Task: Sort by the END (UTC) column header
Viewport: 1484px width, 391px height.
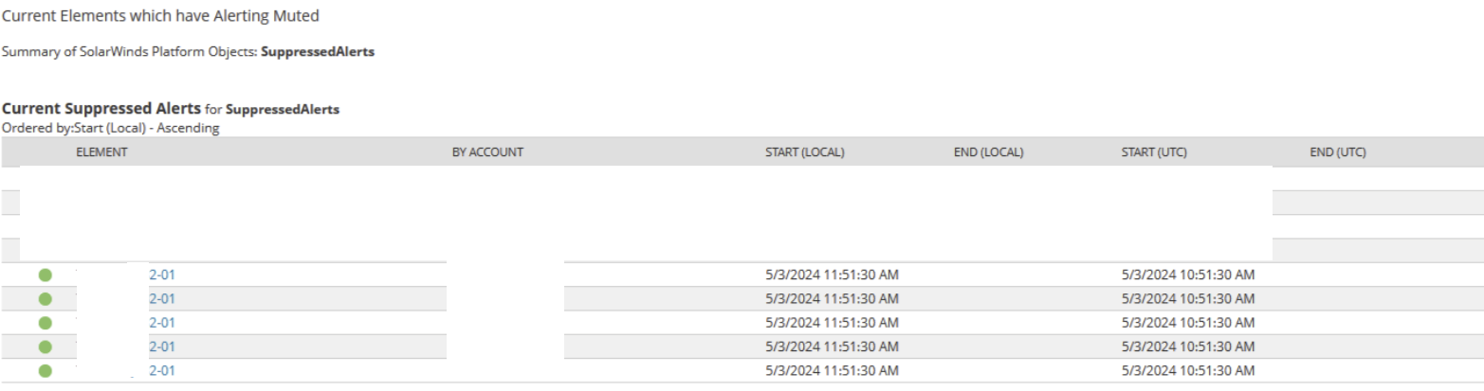Action: (1337, 152)
